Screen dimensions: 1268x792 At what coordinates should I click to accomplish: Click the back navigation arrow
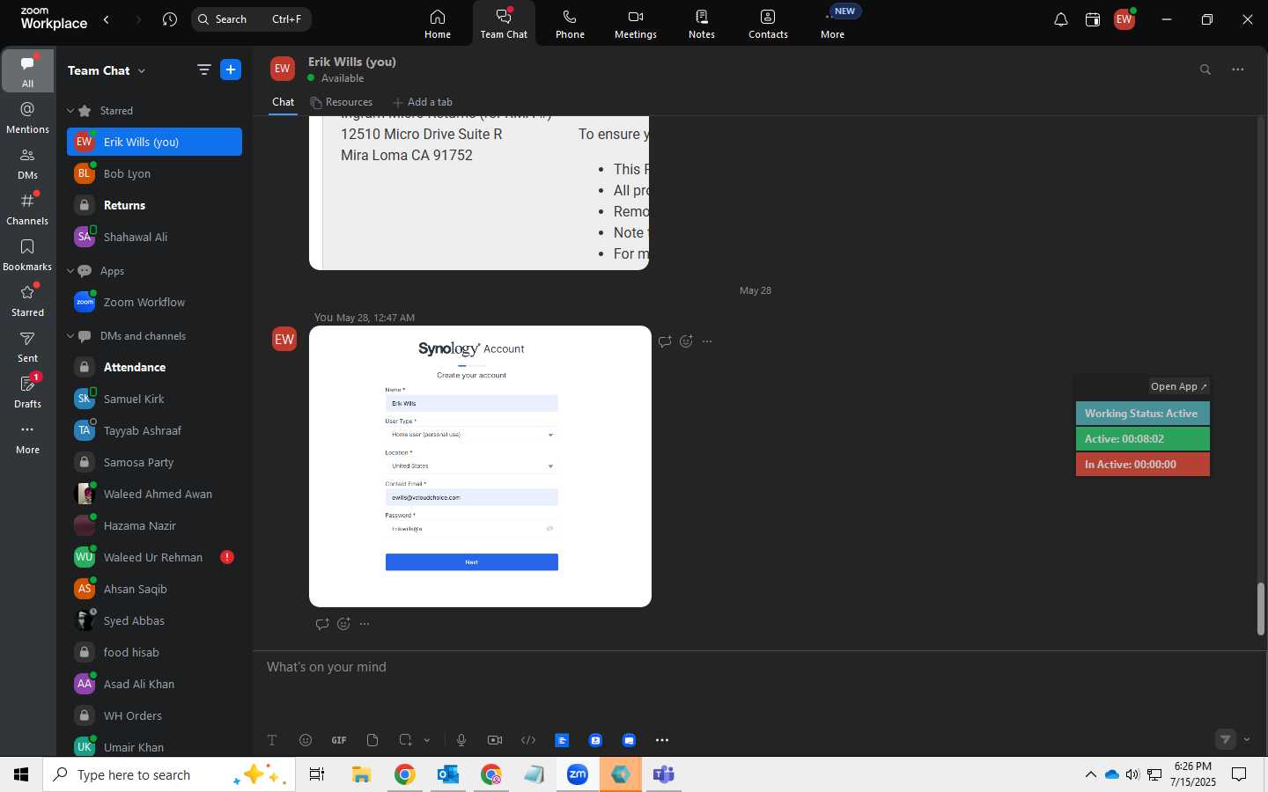coord(107,19)
